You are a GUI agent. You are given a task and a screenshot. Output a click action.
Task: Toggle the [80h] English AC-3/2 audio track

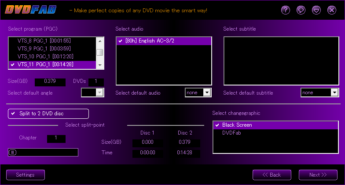tap(164, 41)
